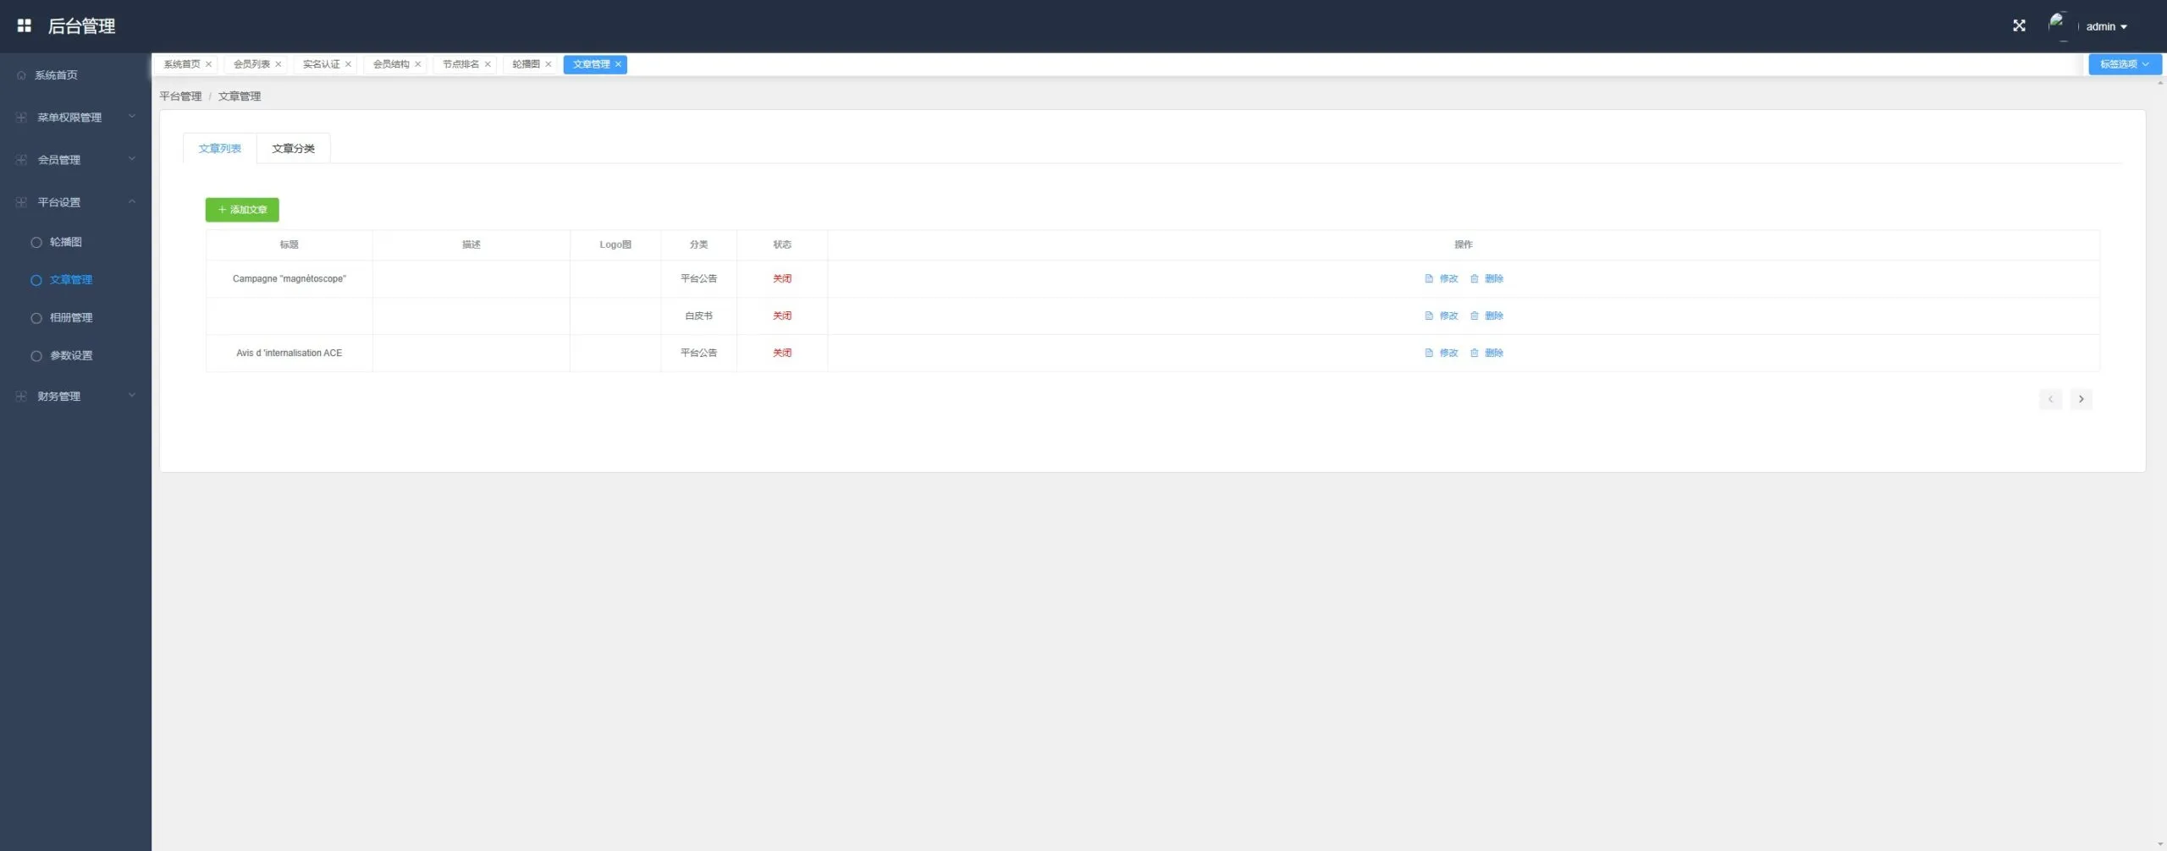The image size is (2167, 851).
Task: Expand the 会员管理 sidebar menu
Action: pyautogui.click(x=75, y=160)
